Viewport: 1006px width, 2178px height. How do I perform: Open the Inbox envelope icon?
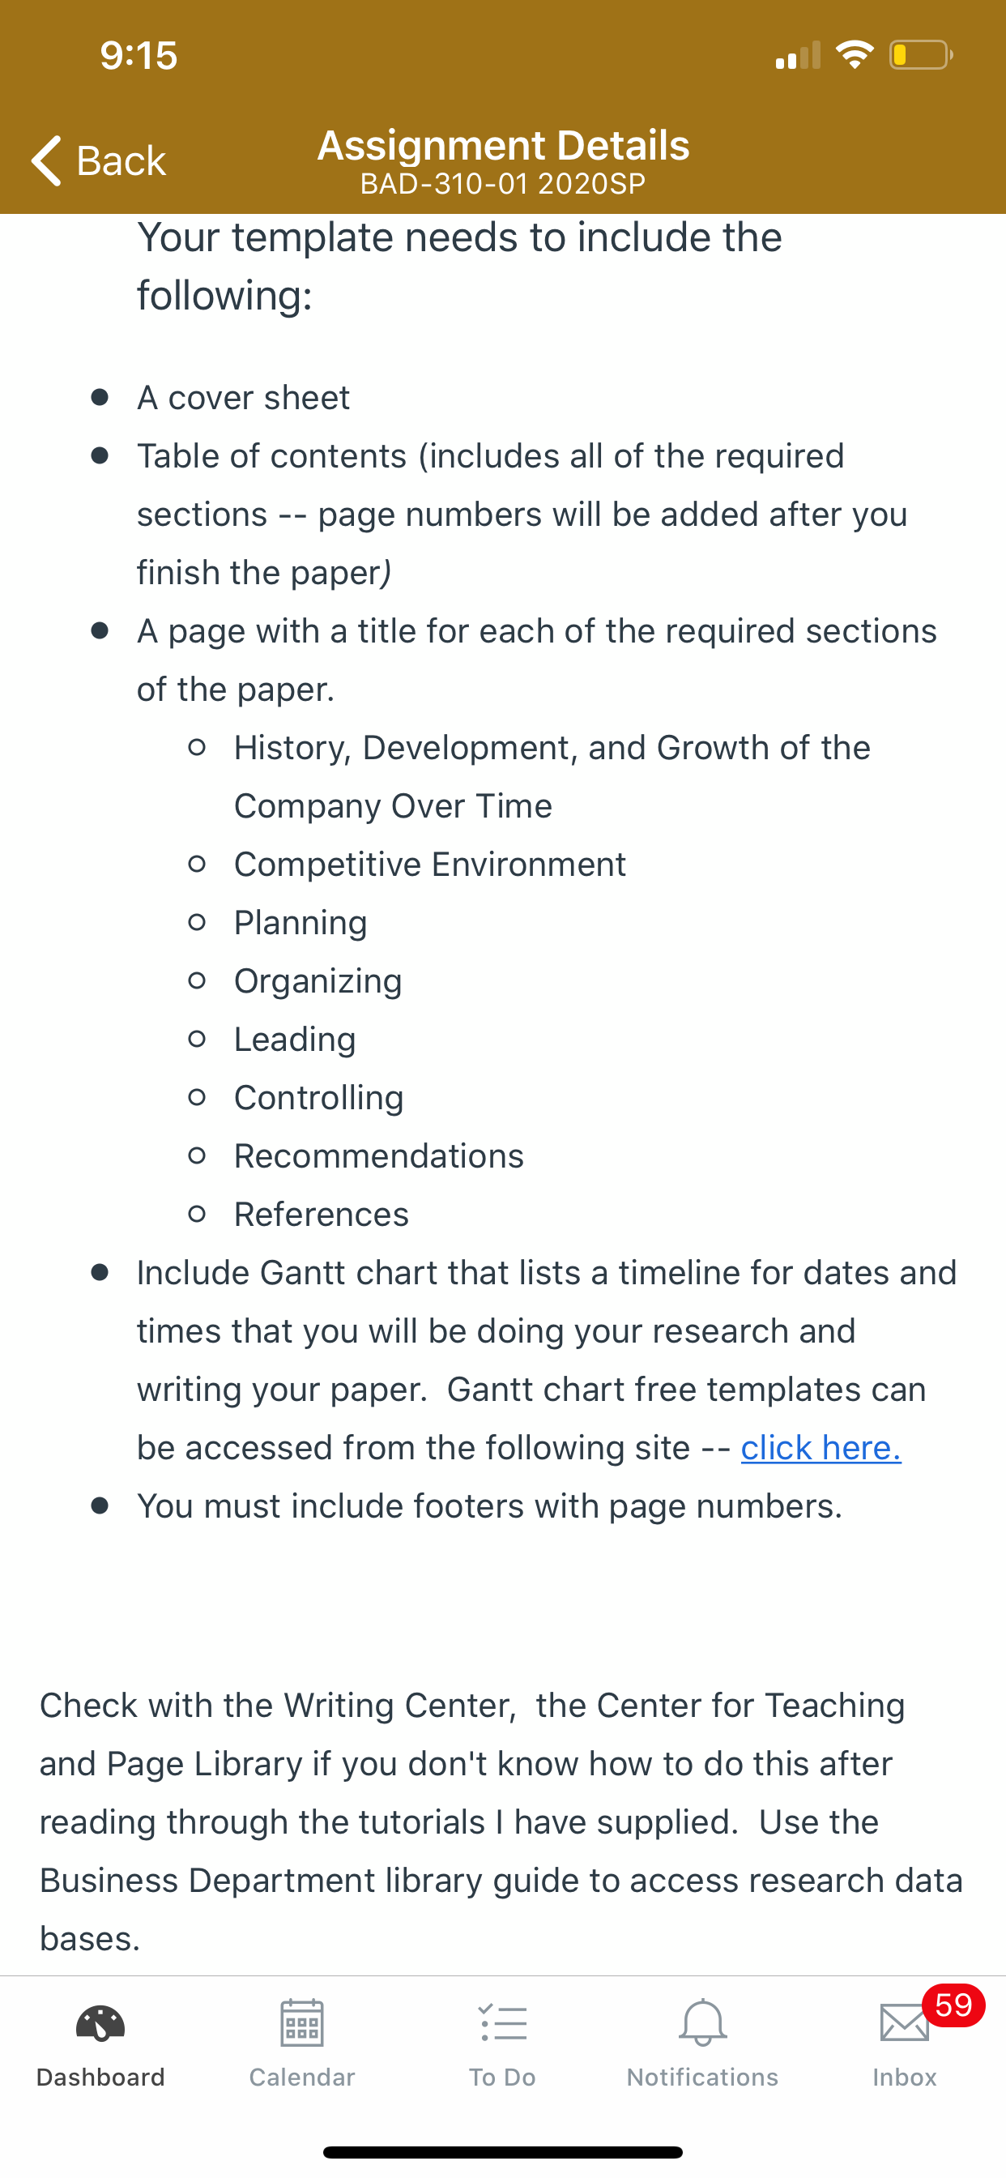click(904, 2023)
